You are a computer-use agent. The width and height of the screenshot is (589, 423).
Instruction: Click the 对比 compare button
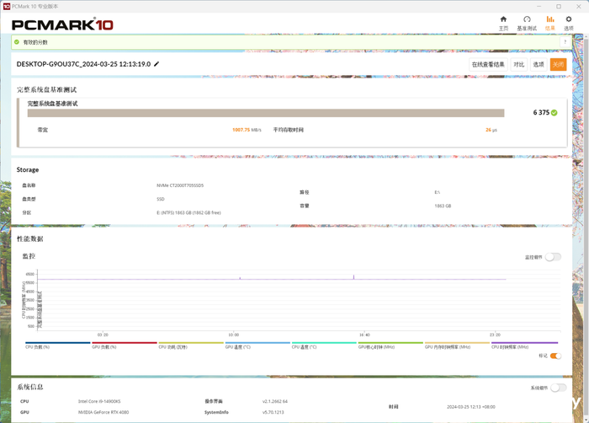coord(519,64)
